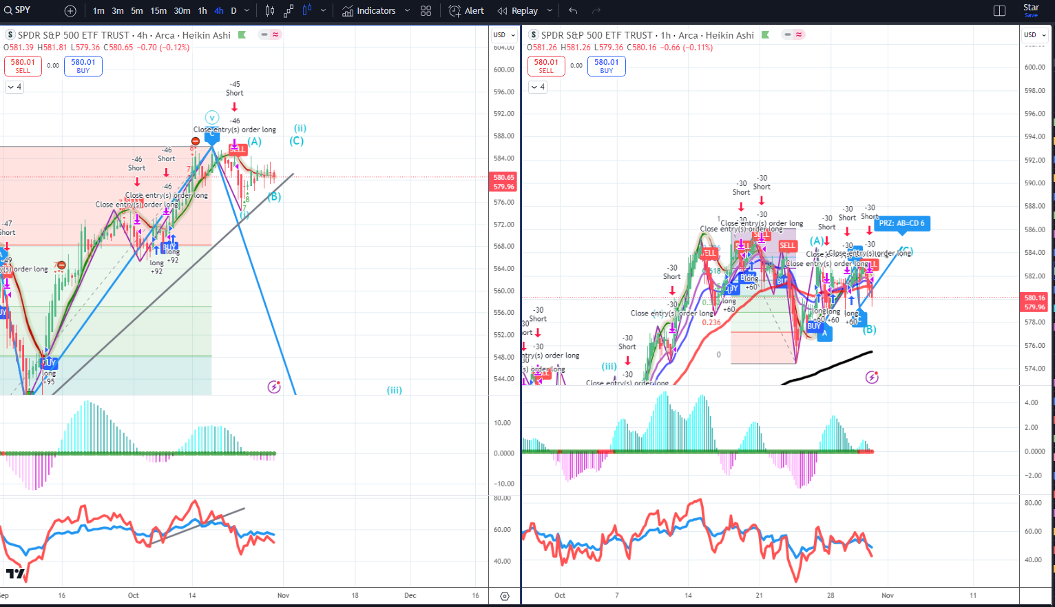This screenshot has width=1055, height=607.
Task: Click the S symbol logo on 1h chart
Action: (x=534, y=35)
